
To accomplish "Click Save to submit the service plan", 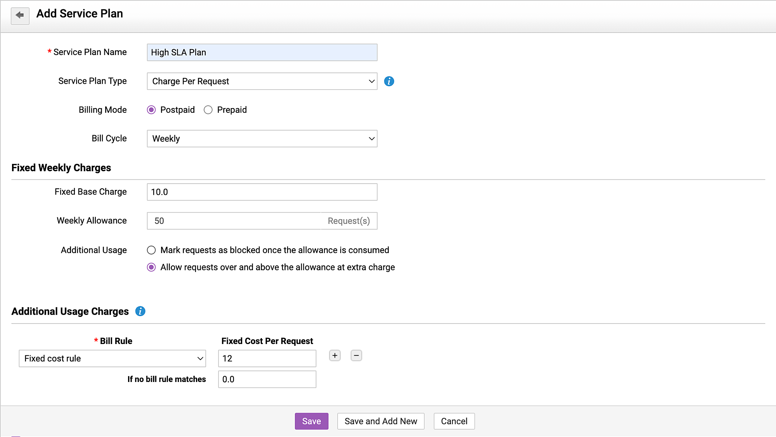I will (311, 421).
